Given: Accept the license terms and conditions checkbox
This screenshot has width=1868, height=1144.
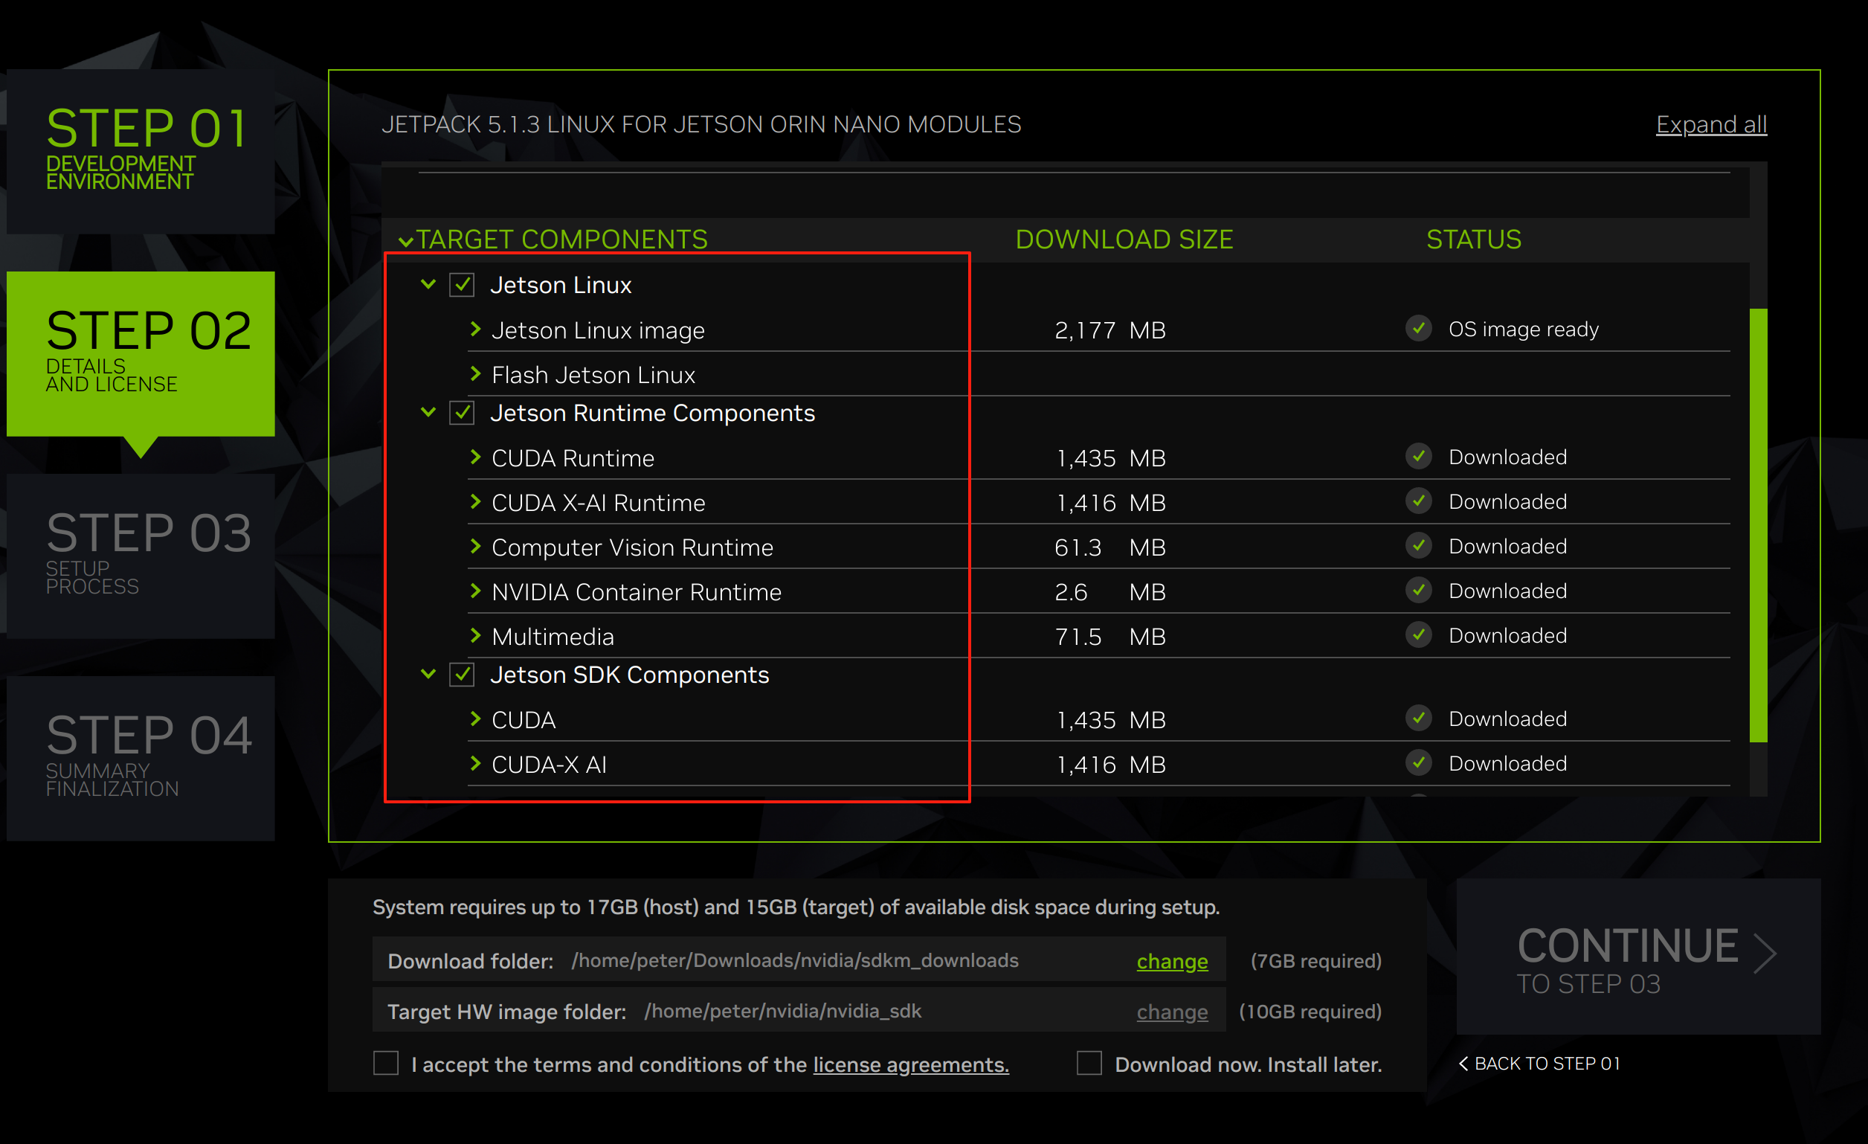Looking at the screenshot, I should pos(386,1063).
